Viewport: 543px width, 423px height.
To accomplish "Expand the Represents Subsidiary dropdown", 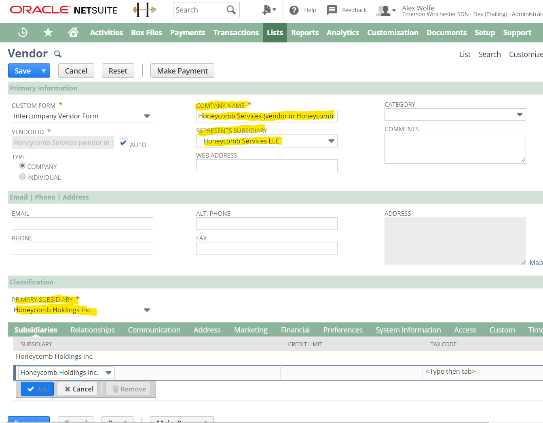I will (331, 141).
